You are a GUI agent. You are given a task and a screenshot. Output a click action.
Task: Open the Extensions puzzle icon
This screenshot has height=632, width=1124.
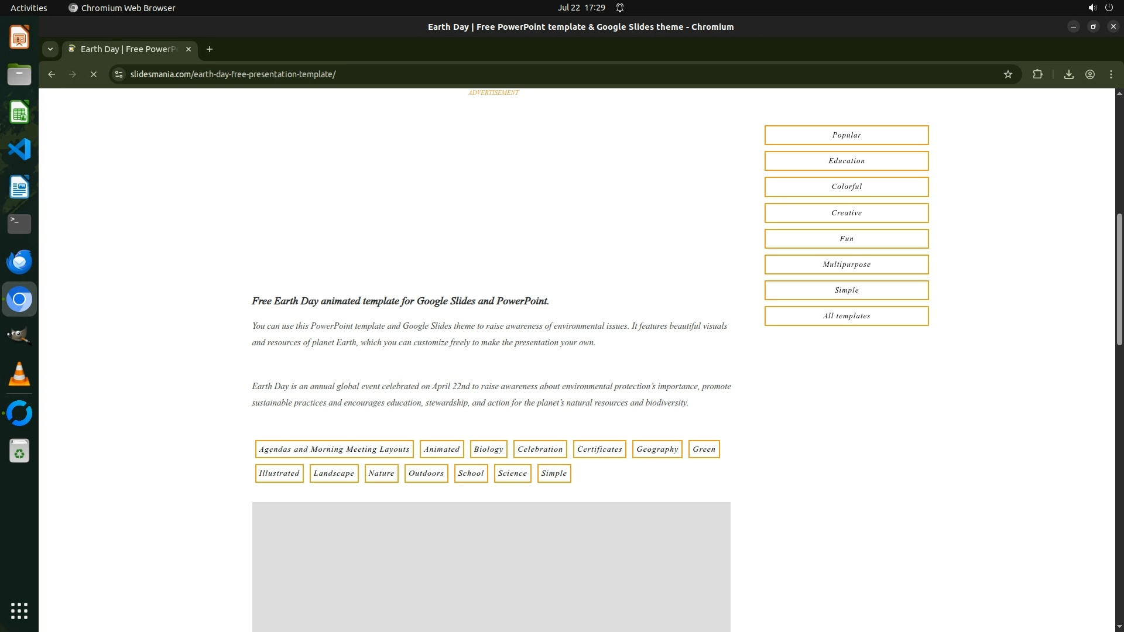[1037, 74]
